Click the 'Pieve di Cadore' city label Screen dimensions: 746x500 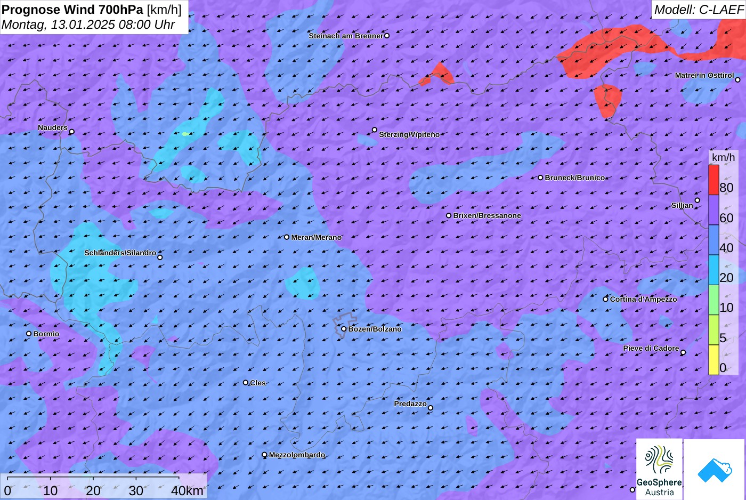[x=651, y=348]
